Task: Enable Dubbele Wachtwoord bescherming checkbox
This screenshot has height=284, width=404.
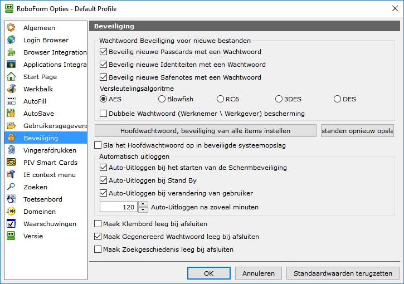Action: tap(103, 113)
